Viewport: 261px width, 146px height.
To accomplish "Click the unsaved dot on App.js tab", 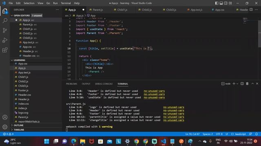I will click(83, 10).
